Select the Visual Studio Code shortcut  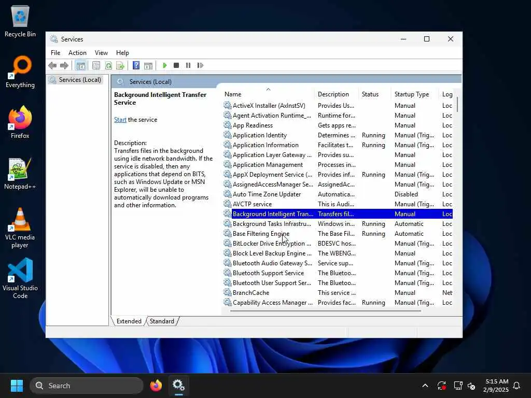click(x=20, y=278)
